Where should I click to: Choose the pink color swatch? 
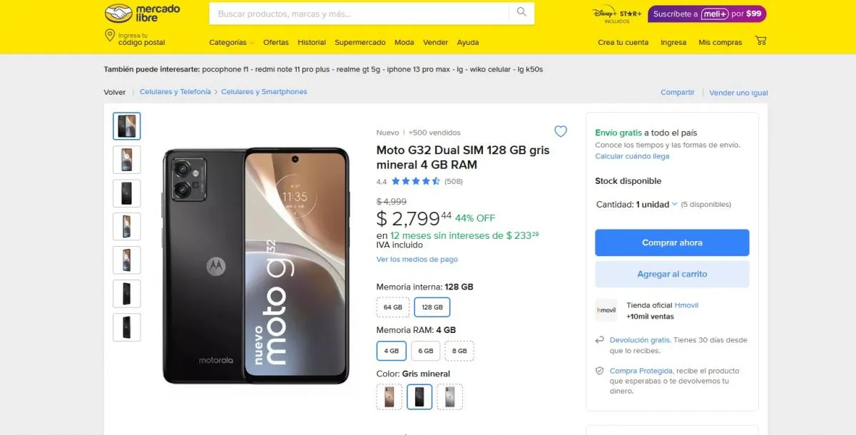389,396
